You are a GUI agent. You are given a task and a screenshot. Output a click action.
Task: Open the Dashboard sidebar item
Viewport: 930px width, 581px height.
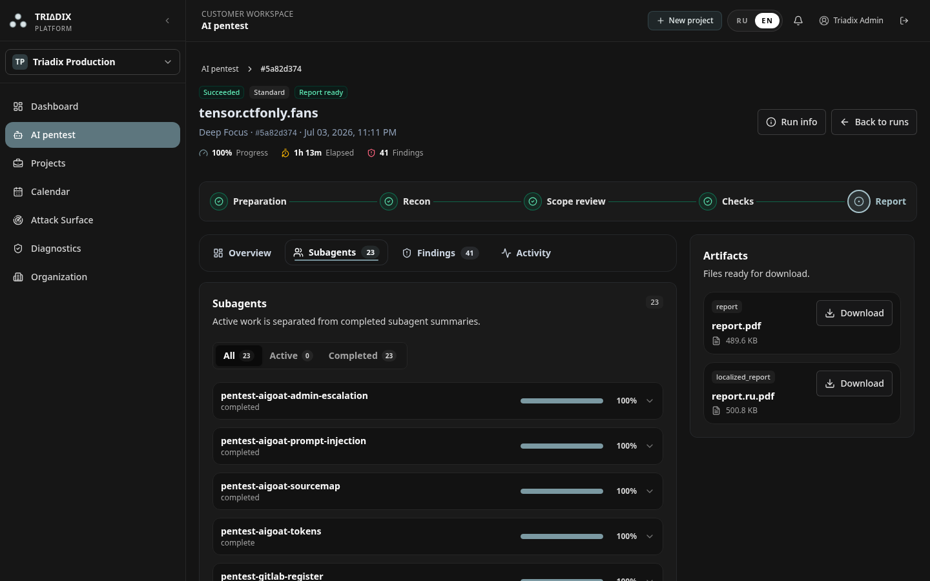(92, 107)
